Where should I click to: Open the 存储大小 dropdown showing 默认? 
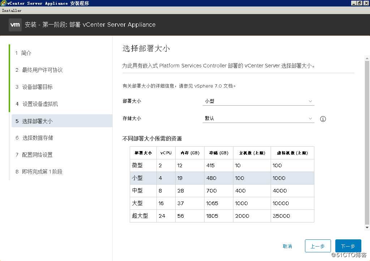pos(258,118)
